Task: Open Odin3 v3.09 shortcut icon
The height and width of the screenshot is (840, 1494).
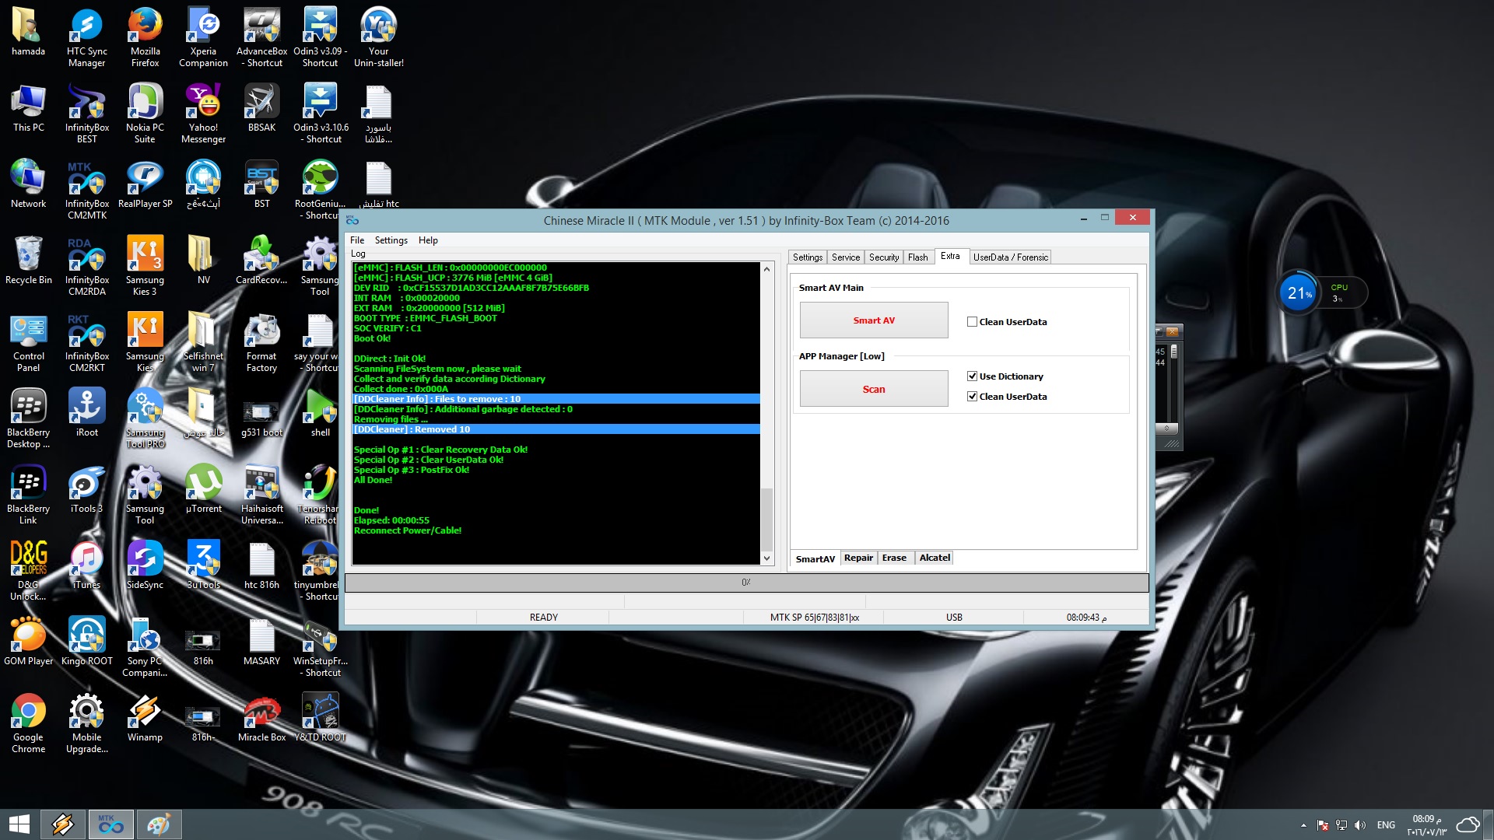Action: (x=320, y=37)
